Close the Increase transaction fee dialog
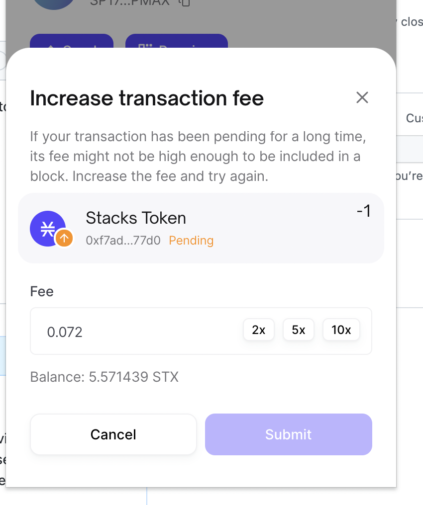This screenshot has width=423, height=505. 362,98
